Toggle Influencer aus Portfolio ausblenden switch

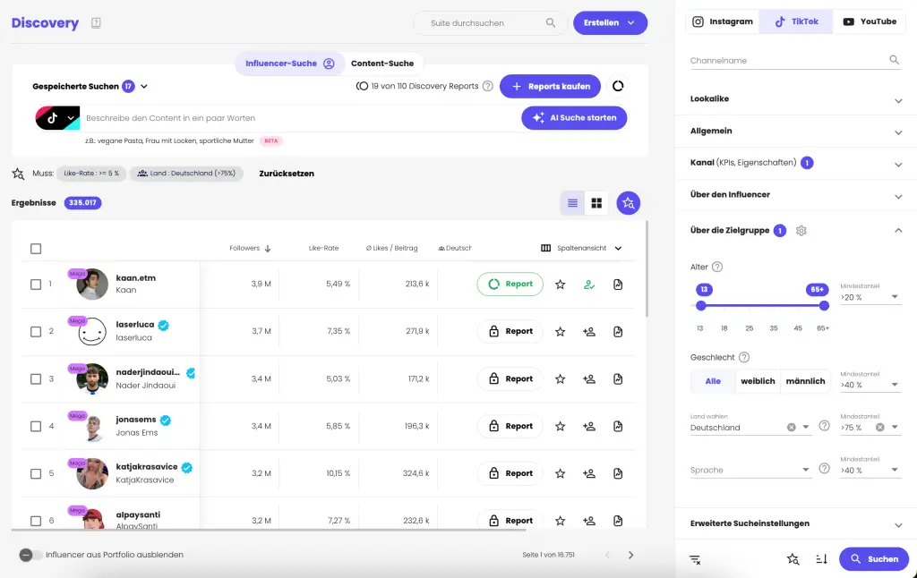pos(27,555)
